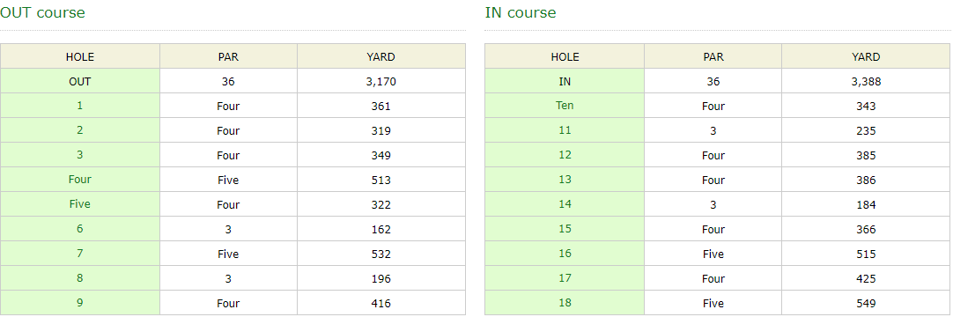The image size is (953, 317).
Task: Select hole 15 link
Action: 565,229
